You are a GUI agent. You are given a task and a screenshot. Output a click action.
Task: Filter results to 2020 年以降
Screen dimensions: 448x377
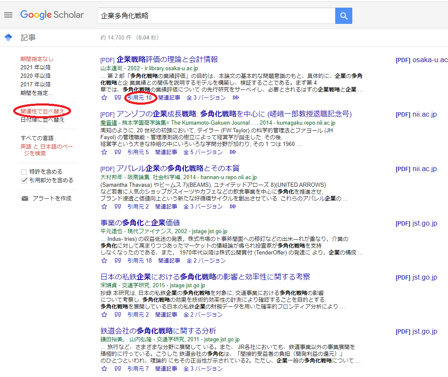(35, 76)
